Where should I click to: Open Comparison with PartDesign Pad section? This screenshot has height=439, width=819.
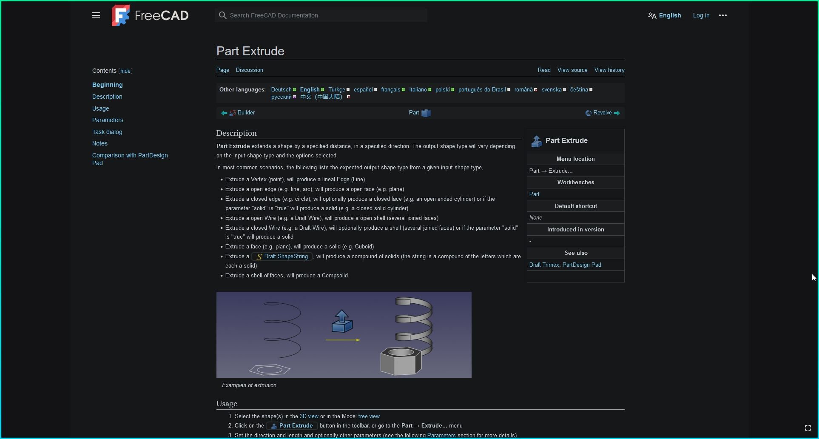130,159
